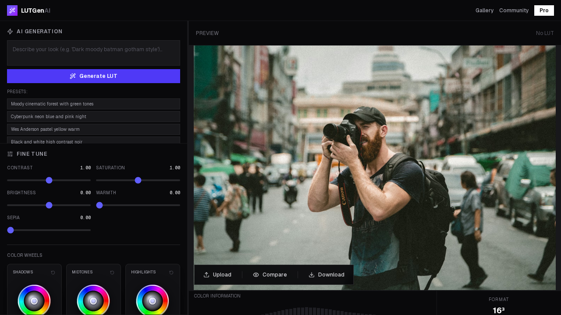Image resolution: width=561 pixels, height=315 pixels.
Task: Click the Download icon for the LUT
Action: [x=311, y=274]
